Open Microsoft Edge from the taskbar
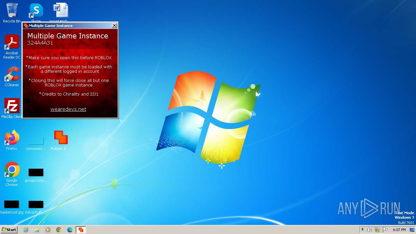This screenshot has width=416, height=234. (70, 230)
